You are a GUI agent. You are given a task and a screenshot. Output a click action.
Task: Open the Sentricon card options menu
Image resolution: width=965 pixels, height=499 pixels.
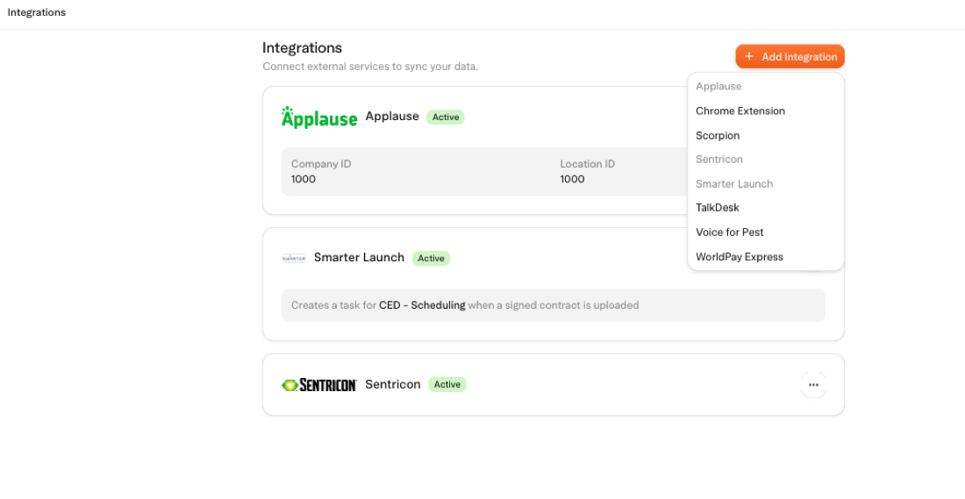(813, 385)
